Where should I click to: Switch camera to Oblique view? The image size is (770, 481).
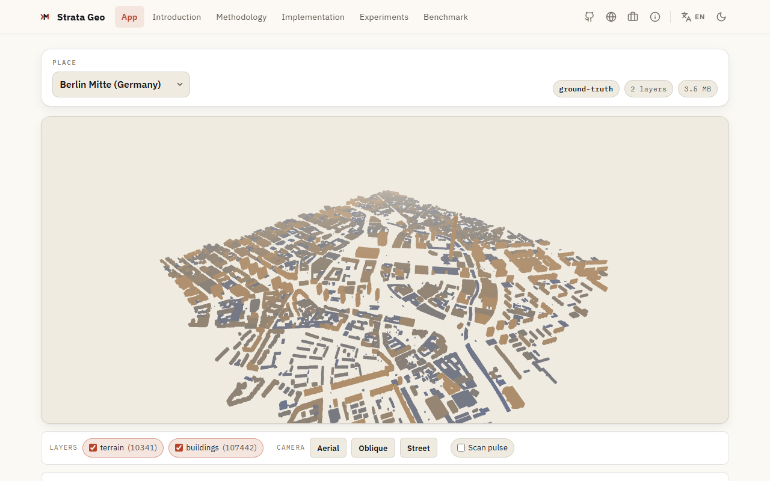click(373, 448)
